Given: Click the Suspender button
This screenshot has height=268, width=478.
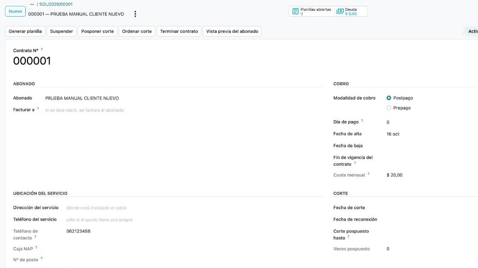Looking at the screenshot, I should click(62, 32).
